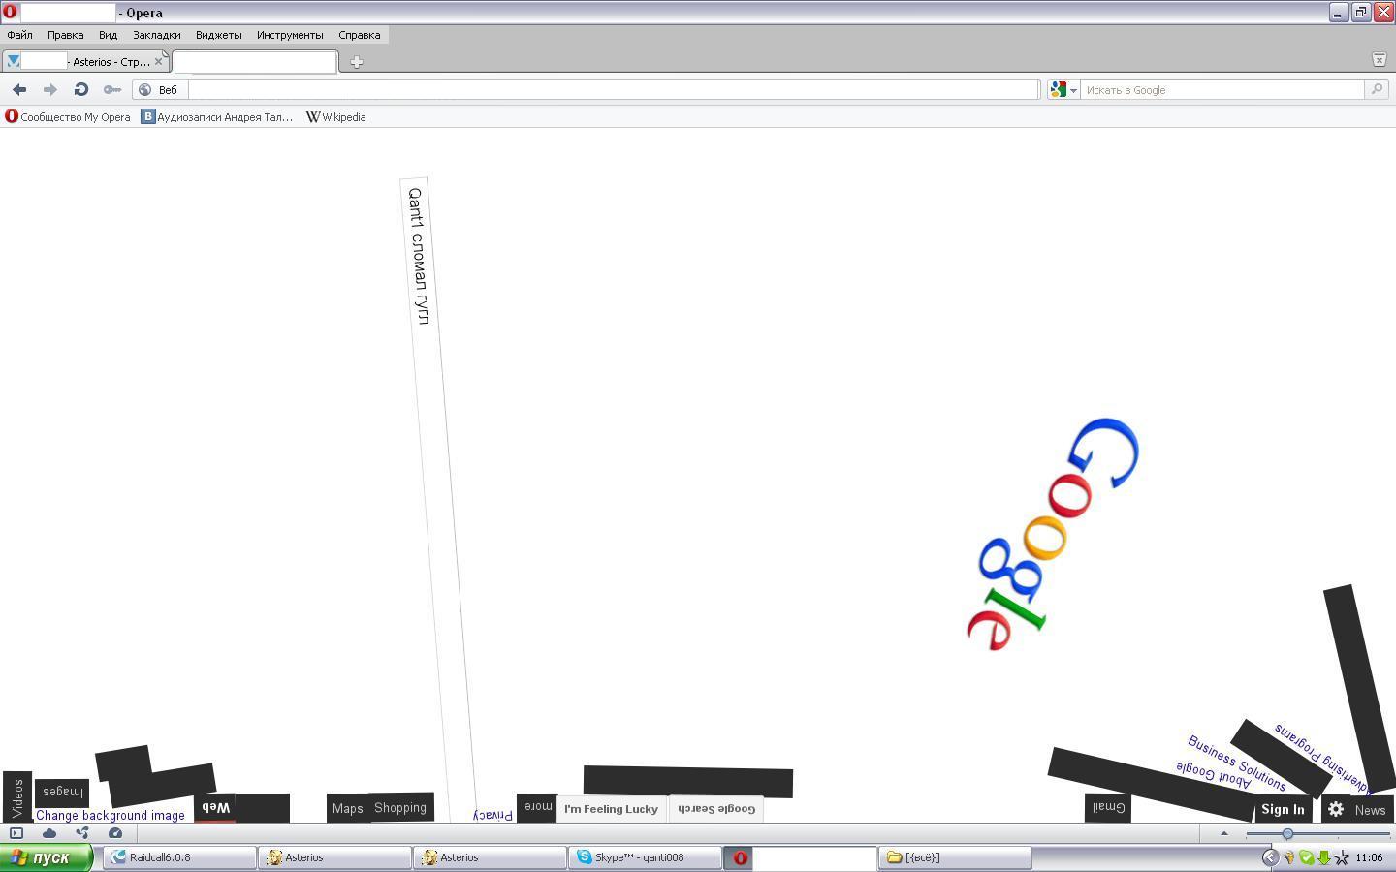Click the search magnifier icon
Image resolution: width=1396 pixels, height=872 pixels.
click(x=1376, y=89)
